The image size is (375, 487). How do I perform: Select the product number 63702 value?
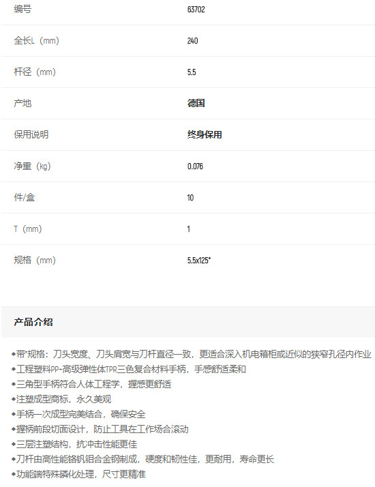196,10
